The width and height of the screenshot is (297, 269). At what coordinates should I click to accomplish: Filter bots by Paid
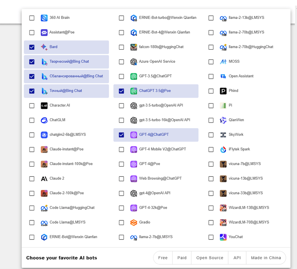(182, 258)
